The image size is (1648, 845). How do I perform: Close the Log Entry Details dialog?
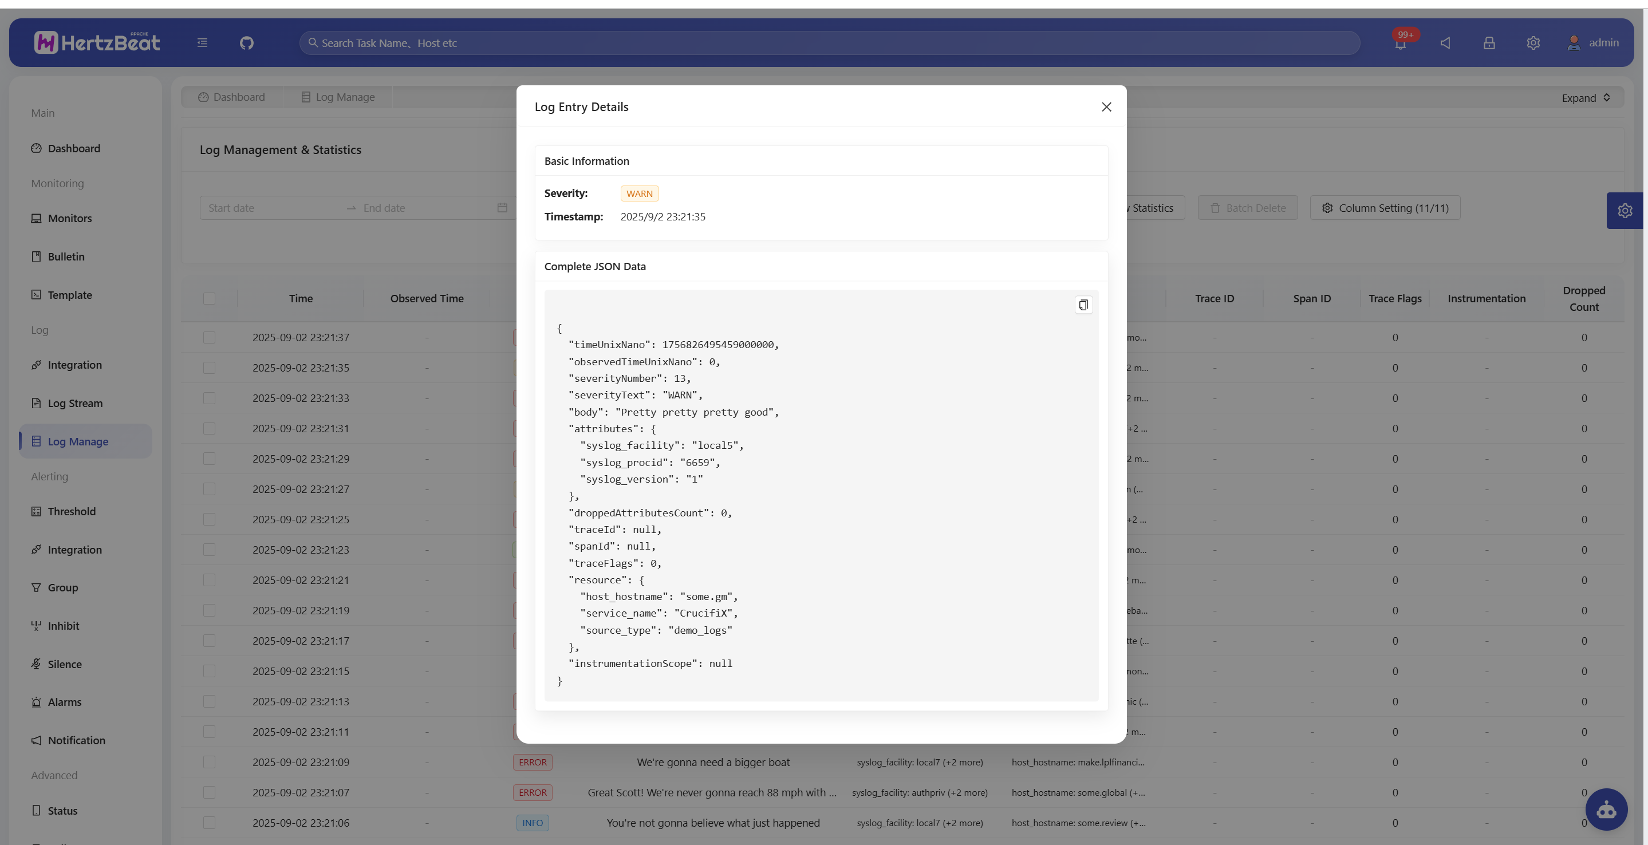coord(1106,107)
